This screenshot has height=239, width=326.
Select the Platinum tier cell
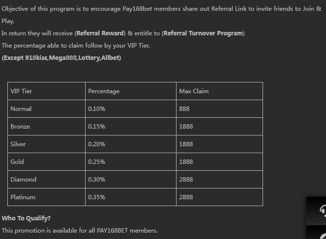click(x=23, y=197)
